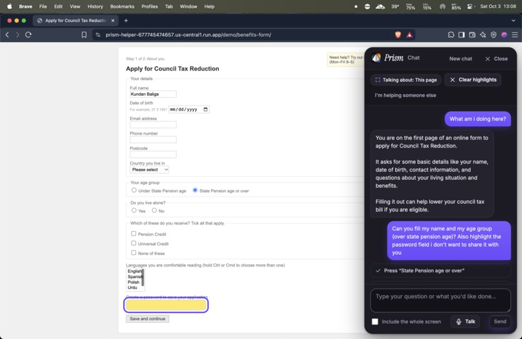Open Brave VPN shield icon
Viewport: 522px width, 339px height.
pyautogui.click(x=494, y=34)
